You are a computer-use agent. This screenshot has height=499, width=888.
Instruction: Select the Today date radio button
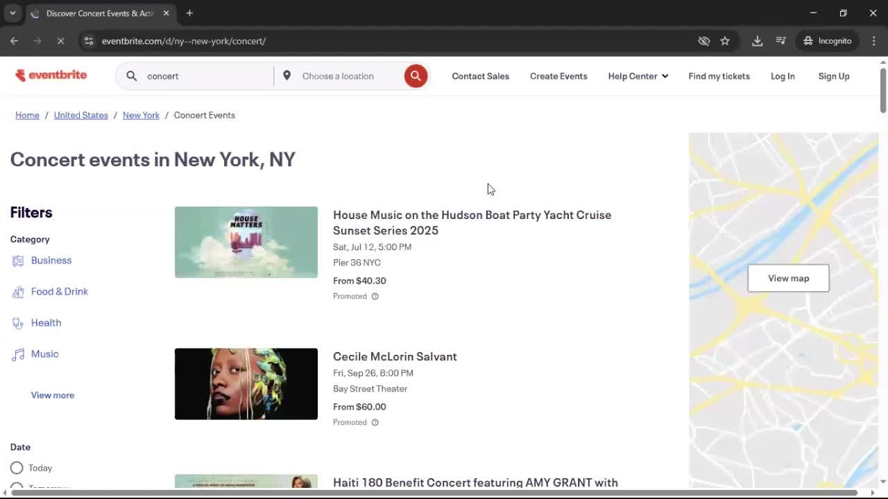click(x=17, y=468)
